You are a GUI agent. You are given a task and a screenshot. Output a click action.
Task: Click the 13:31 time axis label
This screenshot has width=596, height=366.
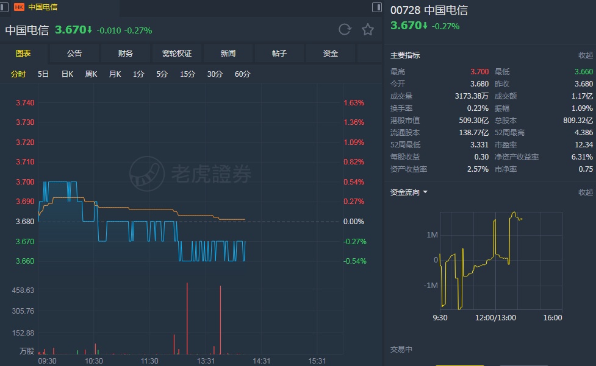[206, 361]
